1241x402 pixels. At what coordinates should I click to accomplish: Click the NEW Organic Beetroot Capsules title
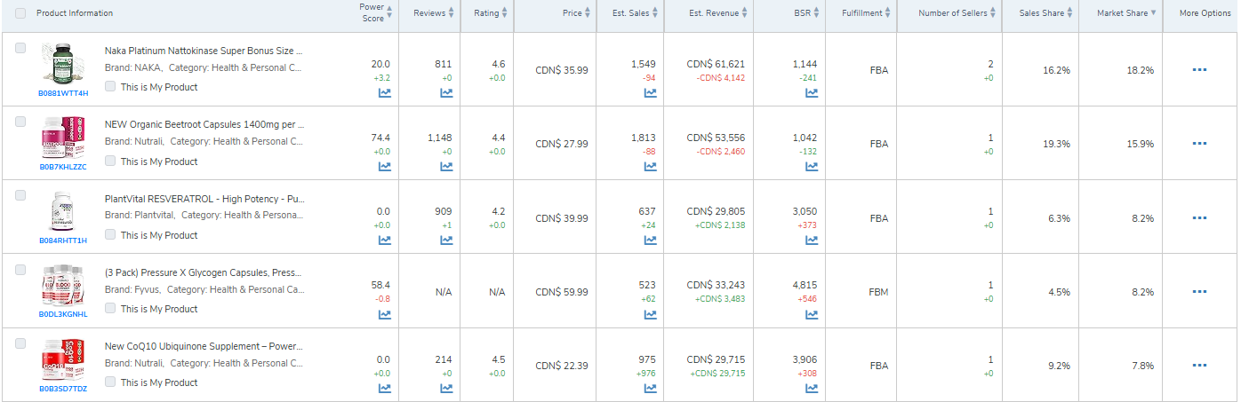[x=204, y=125]
